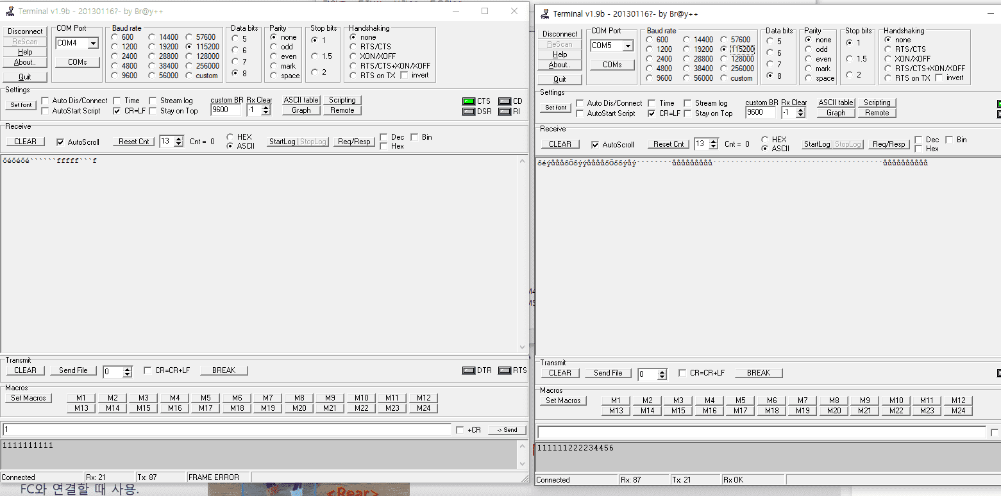Send a BREAK signal in COM4 window
This screenshot has height=496, width=1001.
click(224, 370)
